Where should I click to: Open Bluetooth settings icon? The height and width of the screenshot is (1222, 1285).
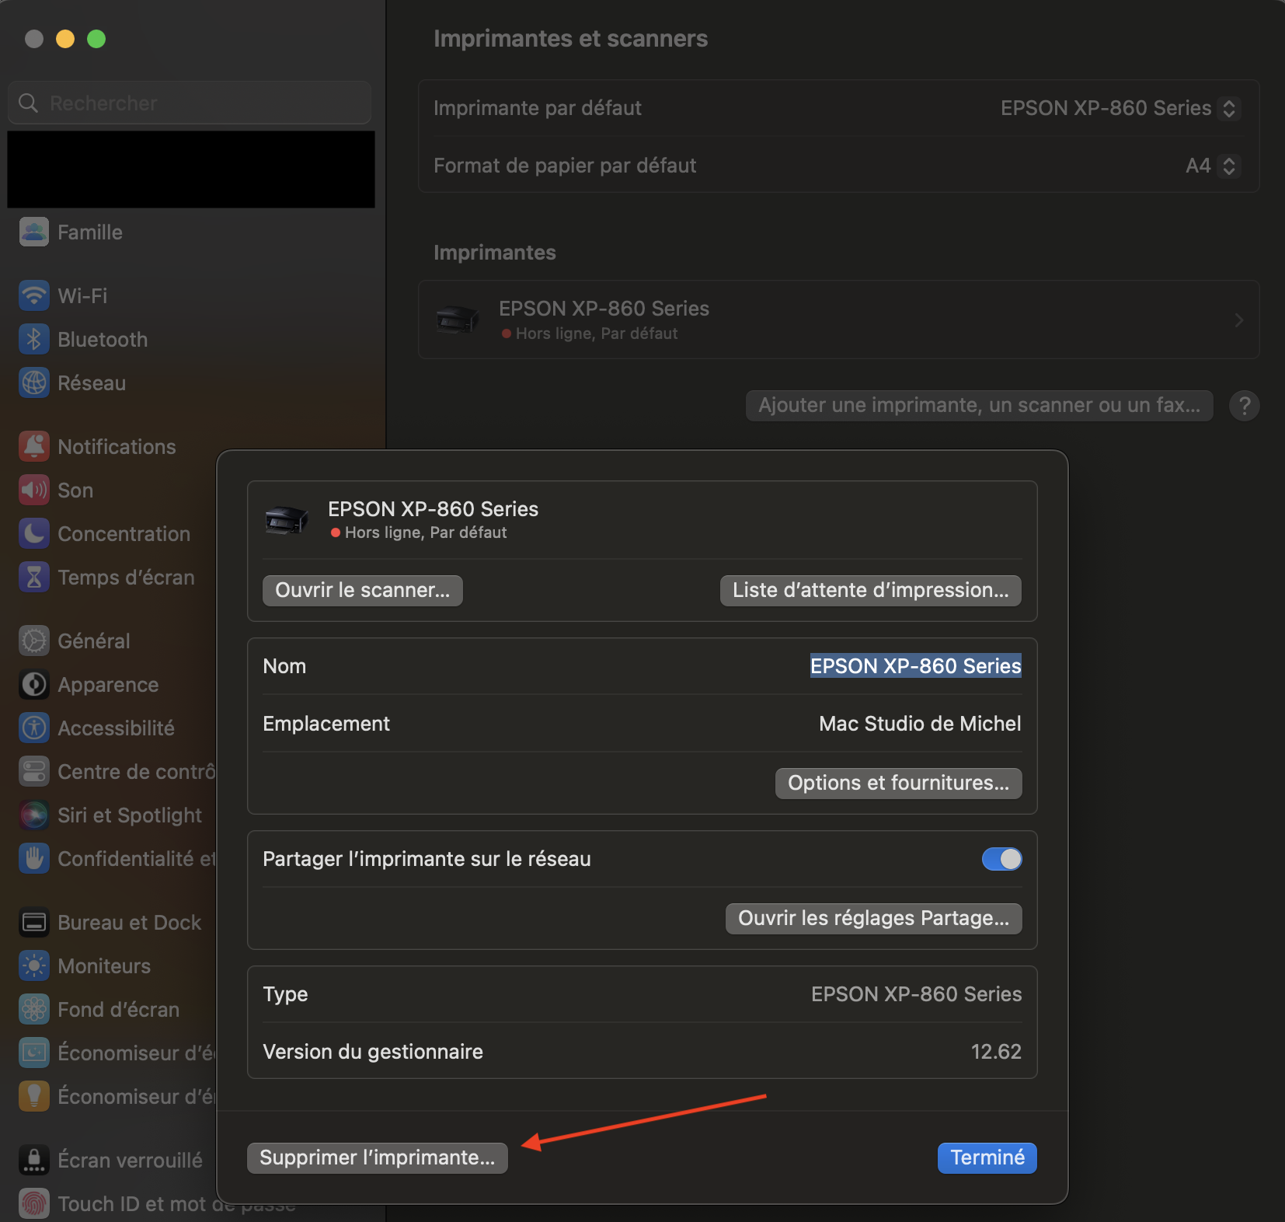(33, 340)
